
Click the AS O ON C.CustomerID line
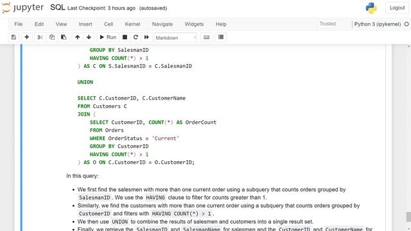(x=136, y=162)
